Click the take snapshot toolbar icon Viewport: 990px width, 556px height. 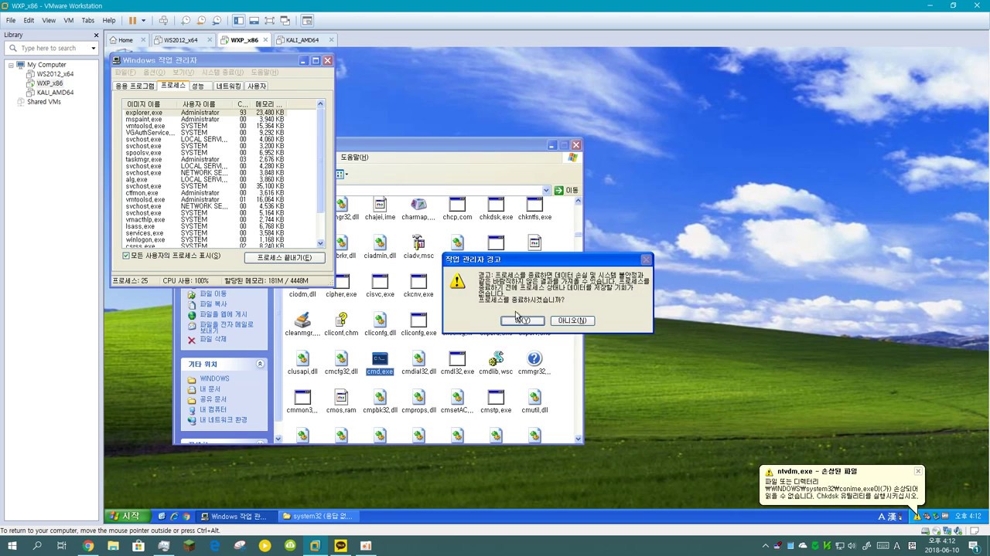click(186, 20)
